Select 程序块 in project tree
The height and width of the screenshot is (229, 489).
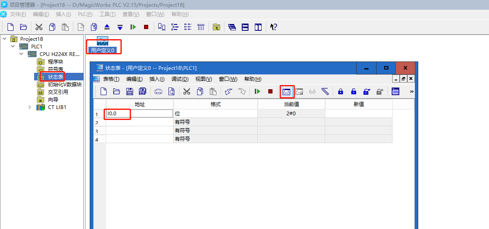pos(56,62)
